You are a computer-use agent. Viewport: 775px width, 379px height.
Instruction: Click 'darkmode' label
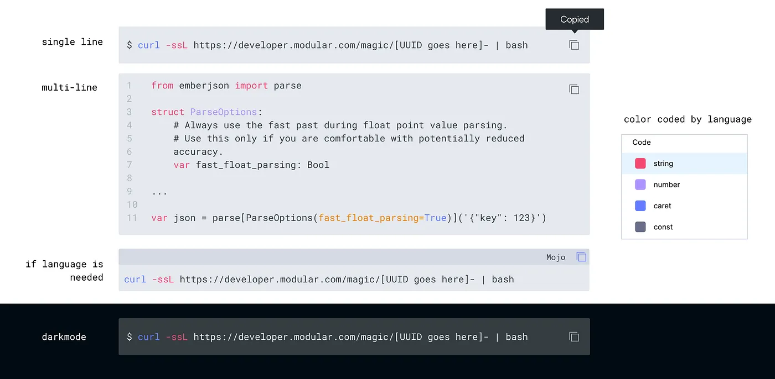64,337
